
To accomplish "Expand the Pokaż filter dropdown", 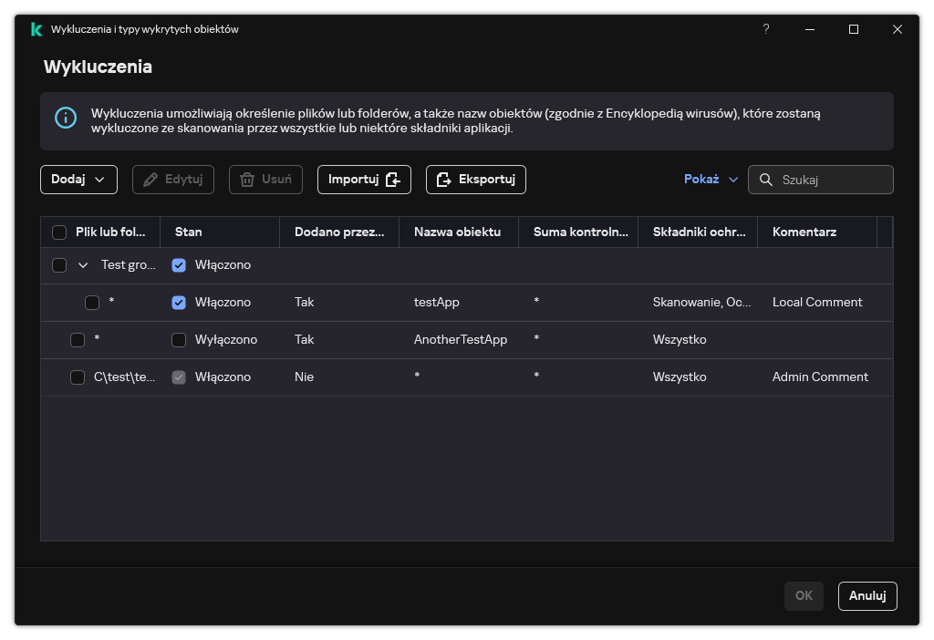I will pos(711,180).
